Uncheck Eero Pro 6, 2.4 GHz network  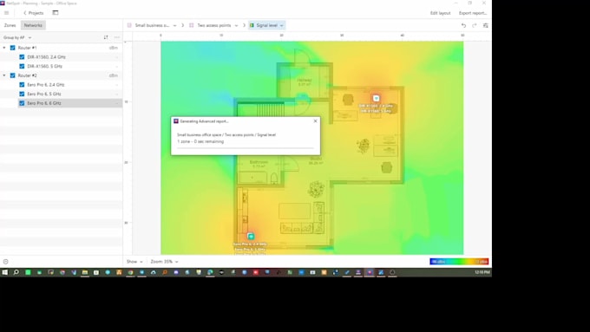pos(22,85)
